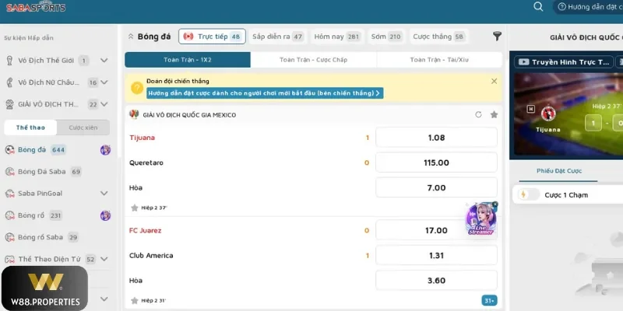Close the yellow beginner guide banner
The height and width of the screenshot is (311, 623).
[494, 81]
